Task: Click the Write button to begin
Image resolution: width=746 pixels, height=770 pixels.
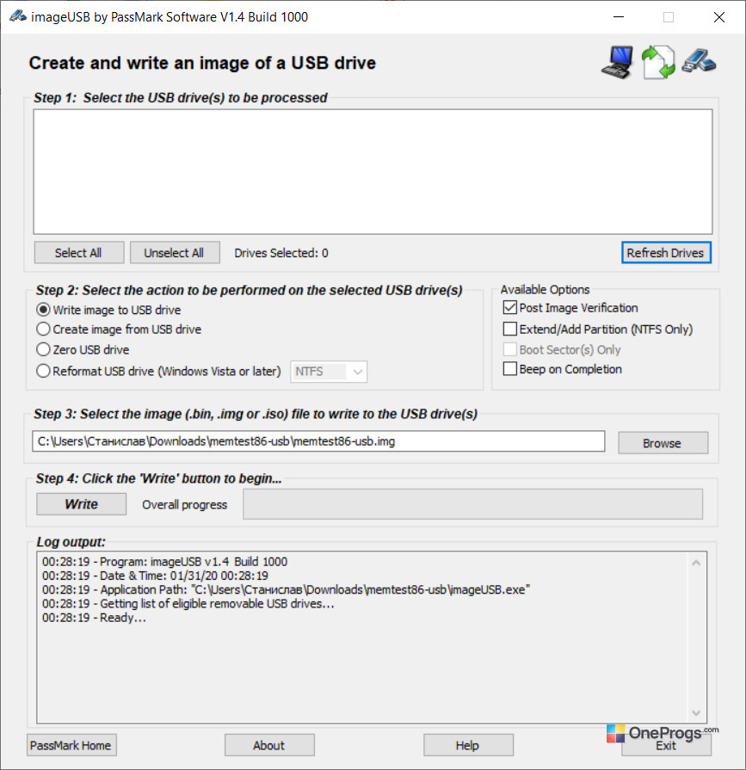Action: tap(81, 504)
